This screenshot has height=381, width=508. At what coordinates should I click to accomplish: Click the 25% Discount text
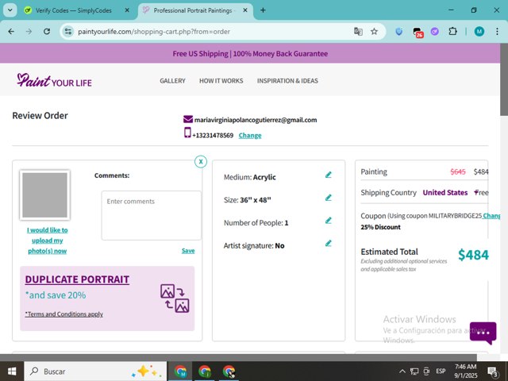click(x=380, y=227)
